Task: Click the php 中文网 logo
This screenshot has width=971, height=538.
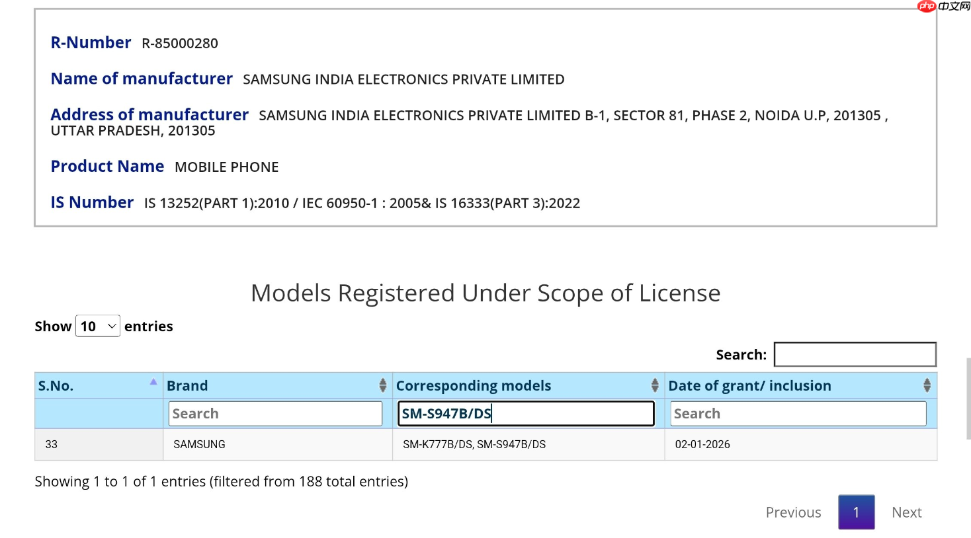Action: click(944, 7)
